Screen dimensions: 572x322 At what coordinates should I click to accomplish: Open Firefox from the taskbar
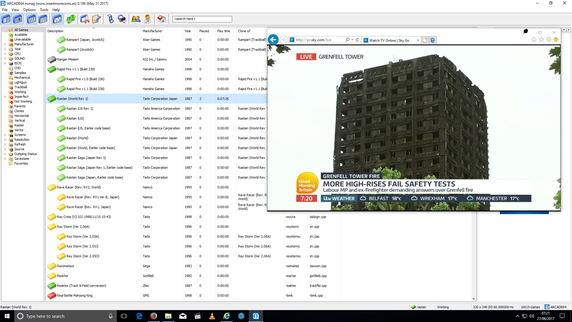(x=154, y=316)
